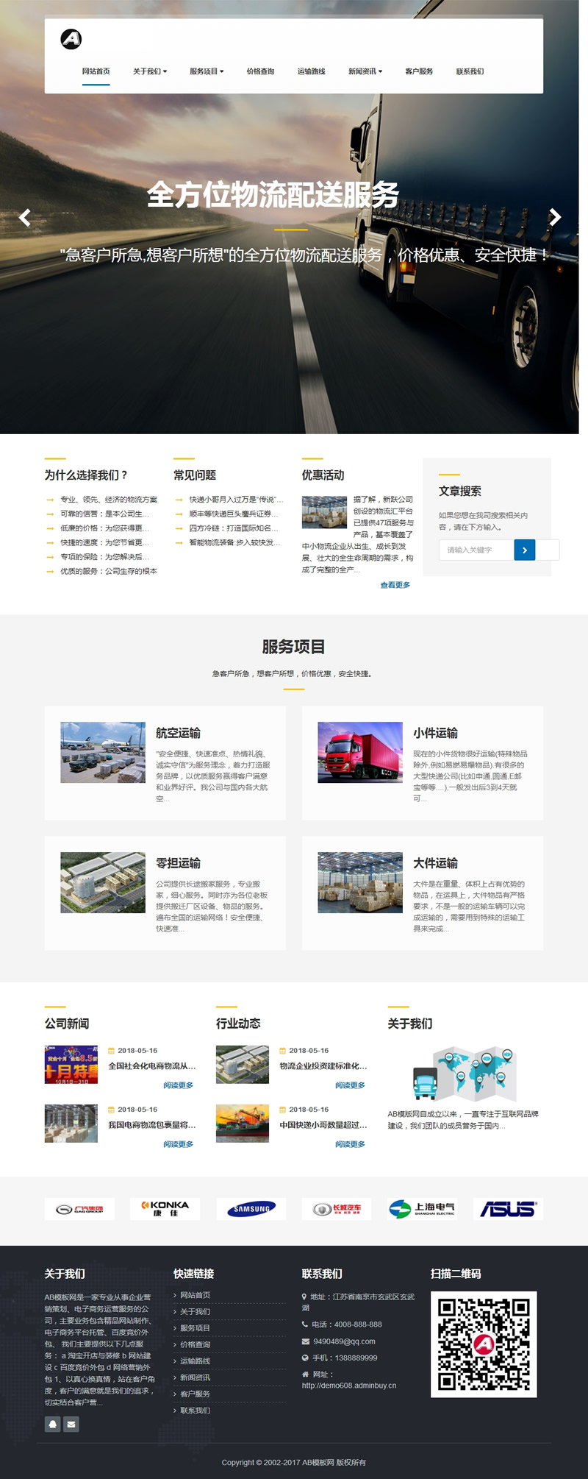Viewport: 588px width, 1479px height.
Task: Open the 航空运输 service image
Action: [x=103, y=752]
